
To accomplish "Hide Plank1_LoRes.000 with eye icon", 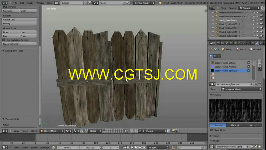I will point(254,24).
